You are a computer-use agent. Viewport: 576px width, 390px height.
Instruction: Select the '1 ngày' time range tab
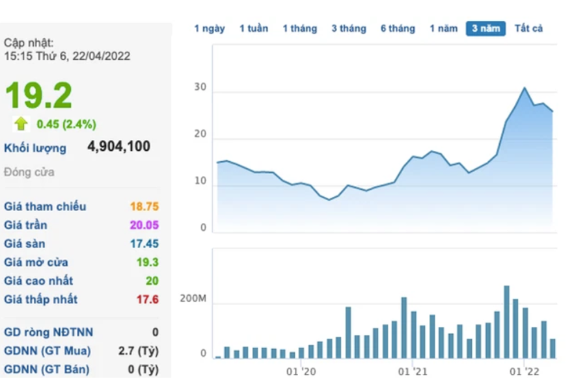[210, 29]
